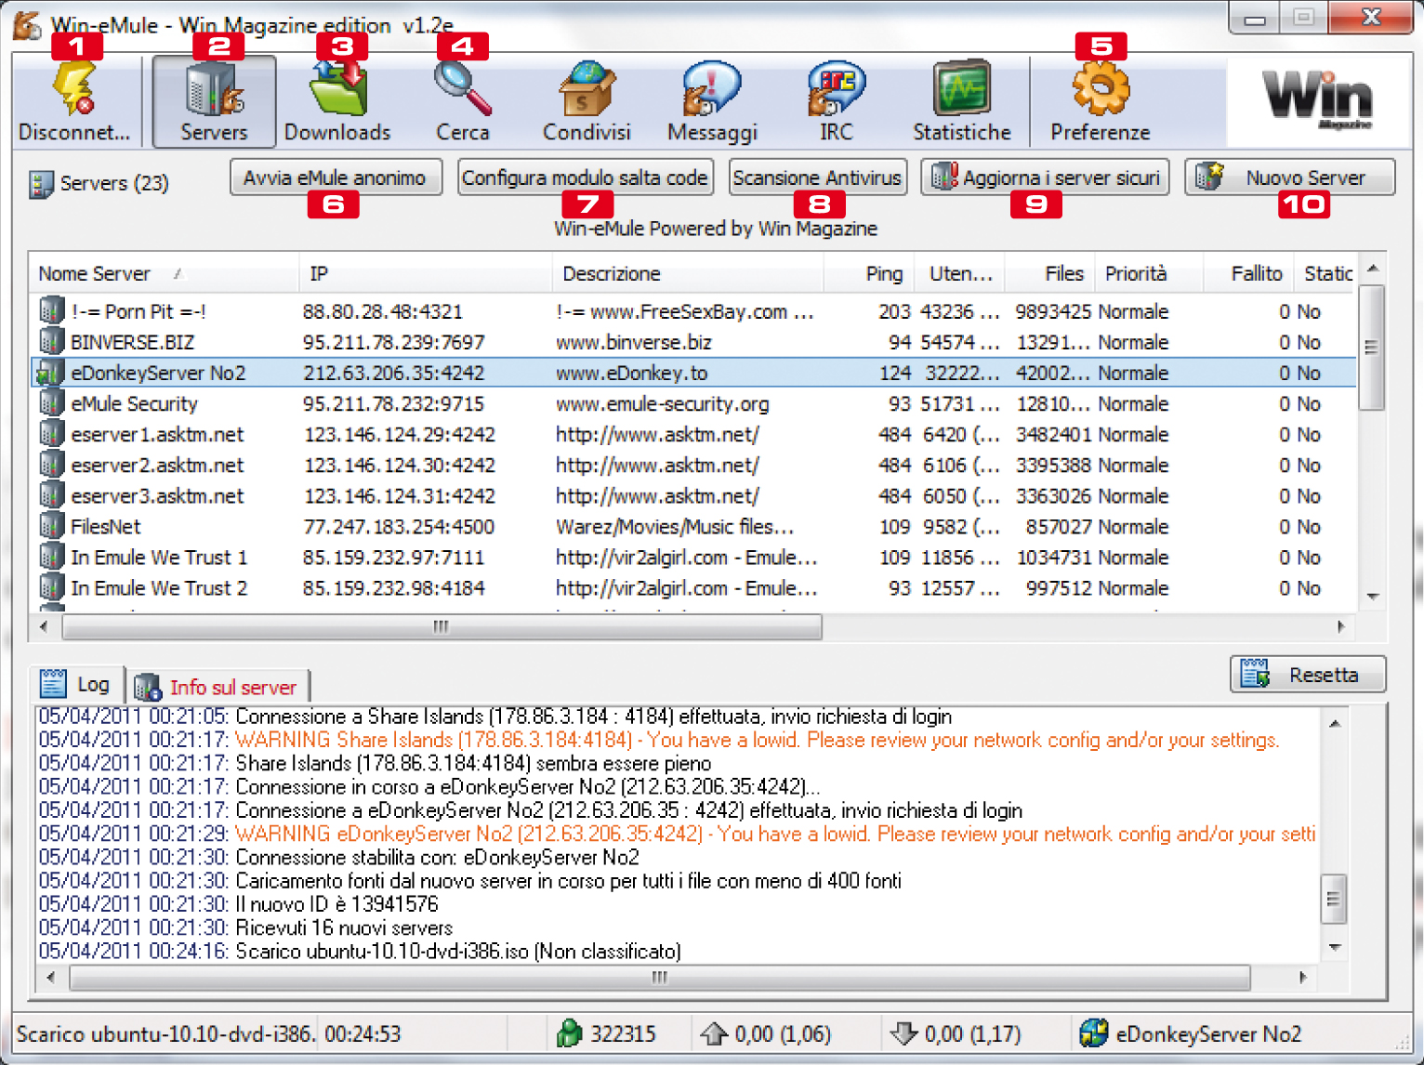Click the Win Magazine logo
The width and height of the screenshot is (1424, 1065).
[1317, 100]
